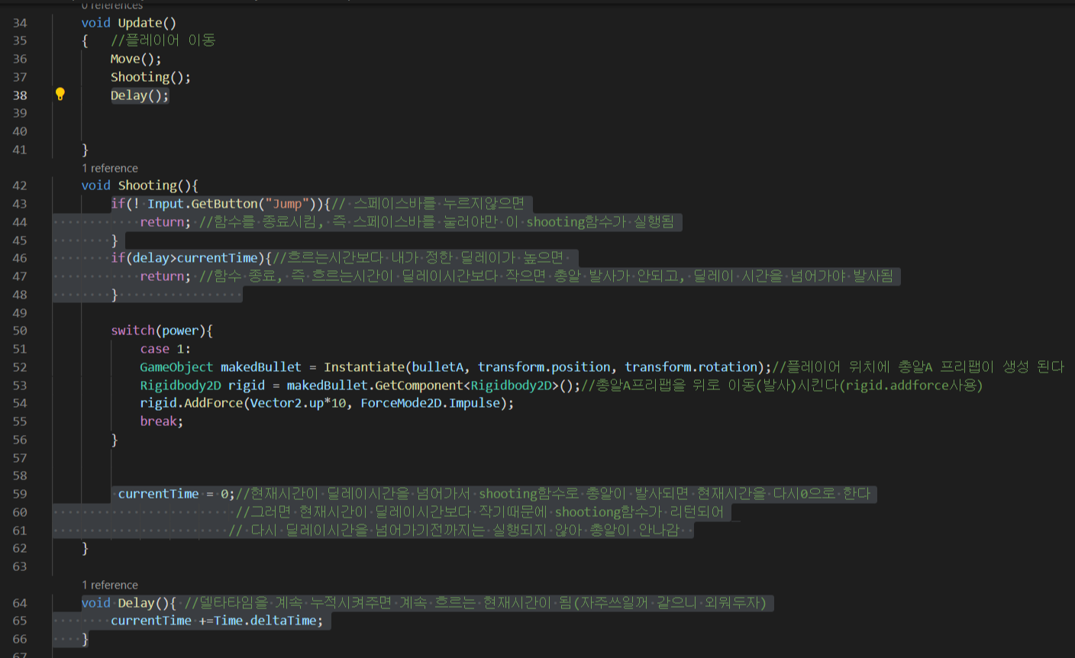Viewport: 1075px width, 658px height.
Task: Click the "Jump" string literal
Action: [287, 204]
